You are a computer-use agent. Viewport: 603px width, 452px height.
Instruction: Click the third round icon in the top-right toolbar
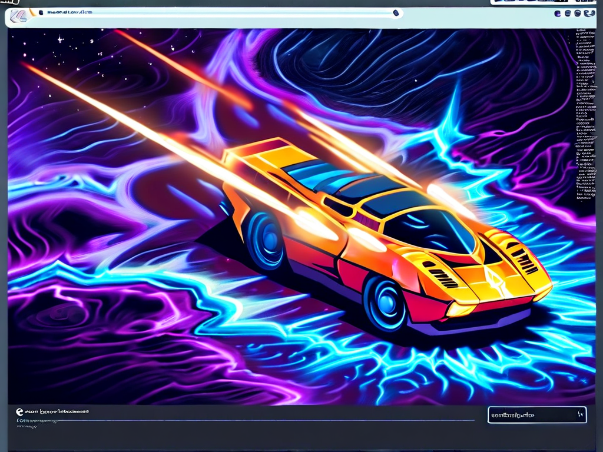pos(578,13)
